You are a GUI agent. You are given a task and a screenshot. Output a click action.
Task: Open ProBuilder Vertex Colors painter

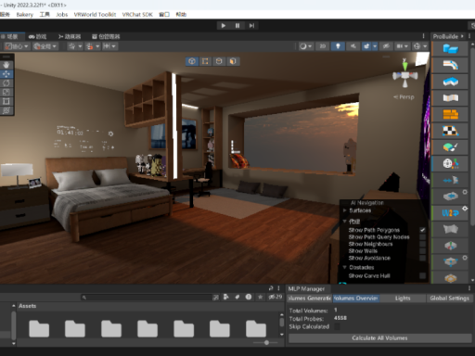pyautogui.click(x=450, y=147)
